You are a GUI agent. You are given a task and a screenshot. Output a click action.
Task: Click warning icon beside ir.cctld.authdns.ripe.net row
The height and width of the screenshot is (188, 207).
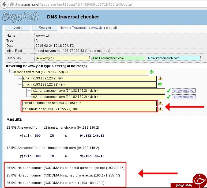click(160, 103)
